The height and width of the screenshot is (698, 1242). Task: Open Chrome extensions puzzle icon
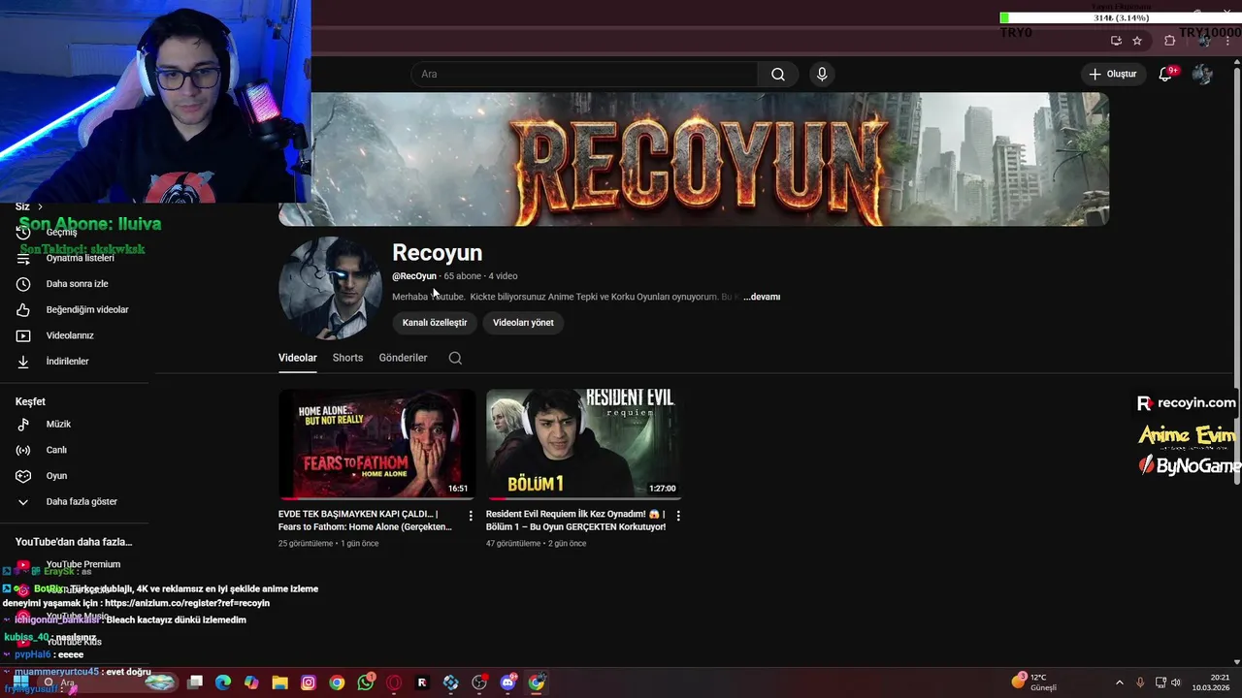(1169, 41)
